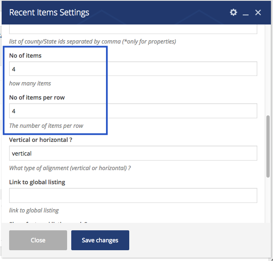Click the 'No of items per row' label
273x261 pixels.
point(37,98)
